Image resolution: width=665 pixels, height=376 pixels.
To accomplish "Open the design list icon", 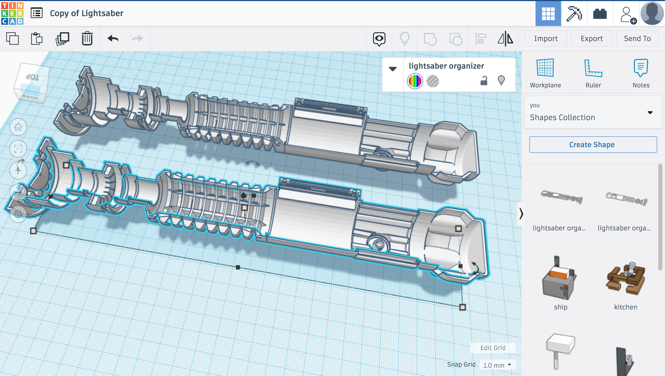I will click(x=37, y=13).
